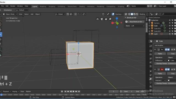Image resolution: width=176 pixels, height=99 pixels.
Task: Click the outliner search magnifier icon
Action: pyautogui.click(x=163, y=14)
